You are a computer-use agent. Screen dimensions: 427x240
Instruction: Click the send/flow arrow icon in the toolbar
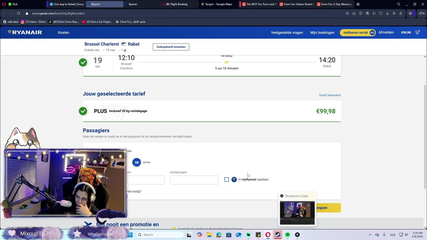point(374,13)
